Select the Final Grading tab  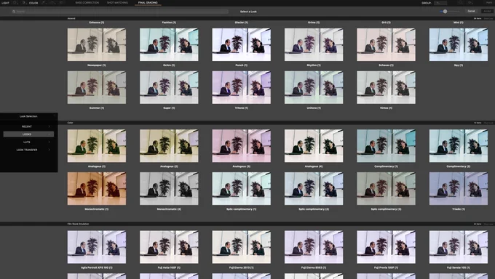pyautogui.click(x=148, y=2)
